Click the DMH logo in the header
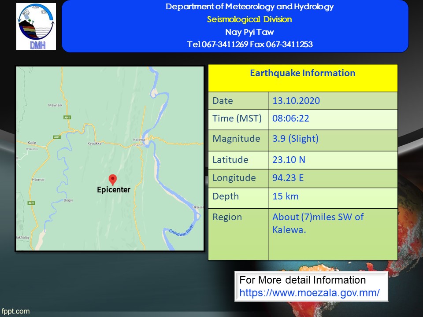 click(36, 26)
